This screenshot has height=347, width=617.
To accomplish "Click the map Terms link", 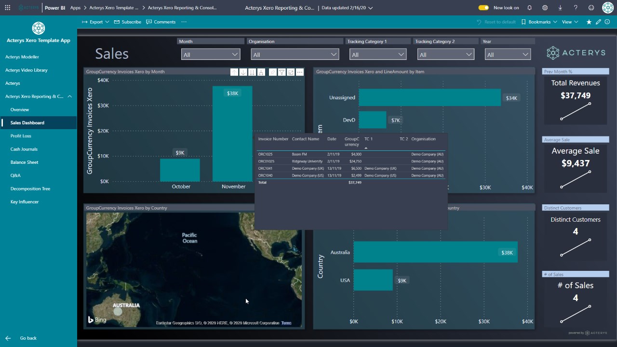I will click(x=286, y=323).
